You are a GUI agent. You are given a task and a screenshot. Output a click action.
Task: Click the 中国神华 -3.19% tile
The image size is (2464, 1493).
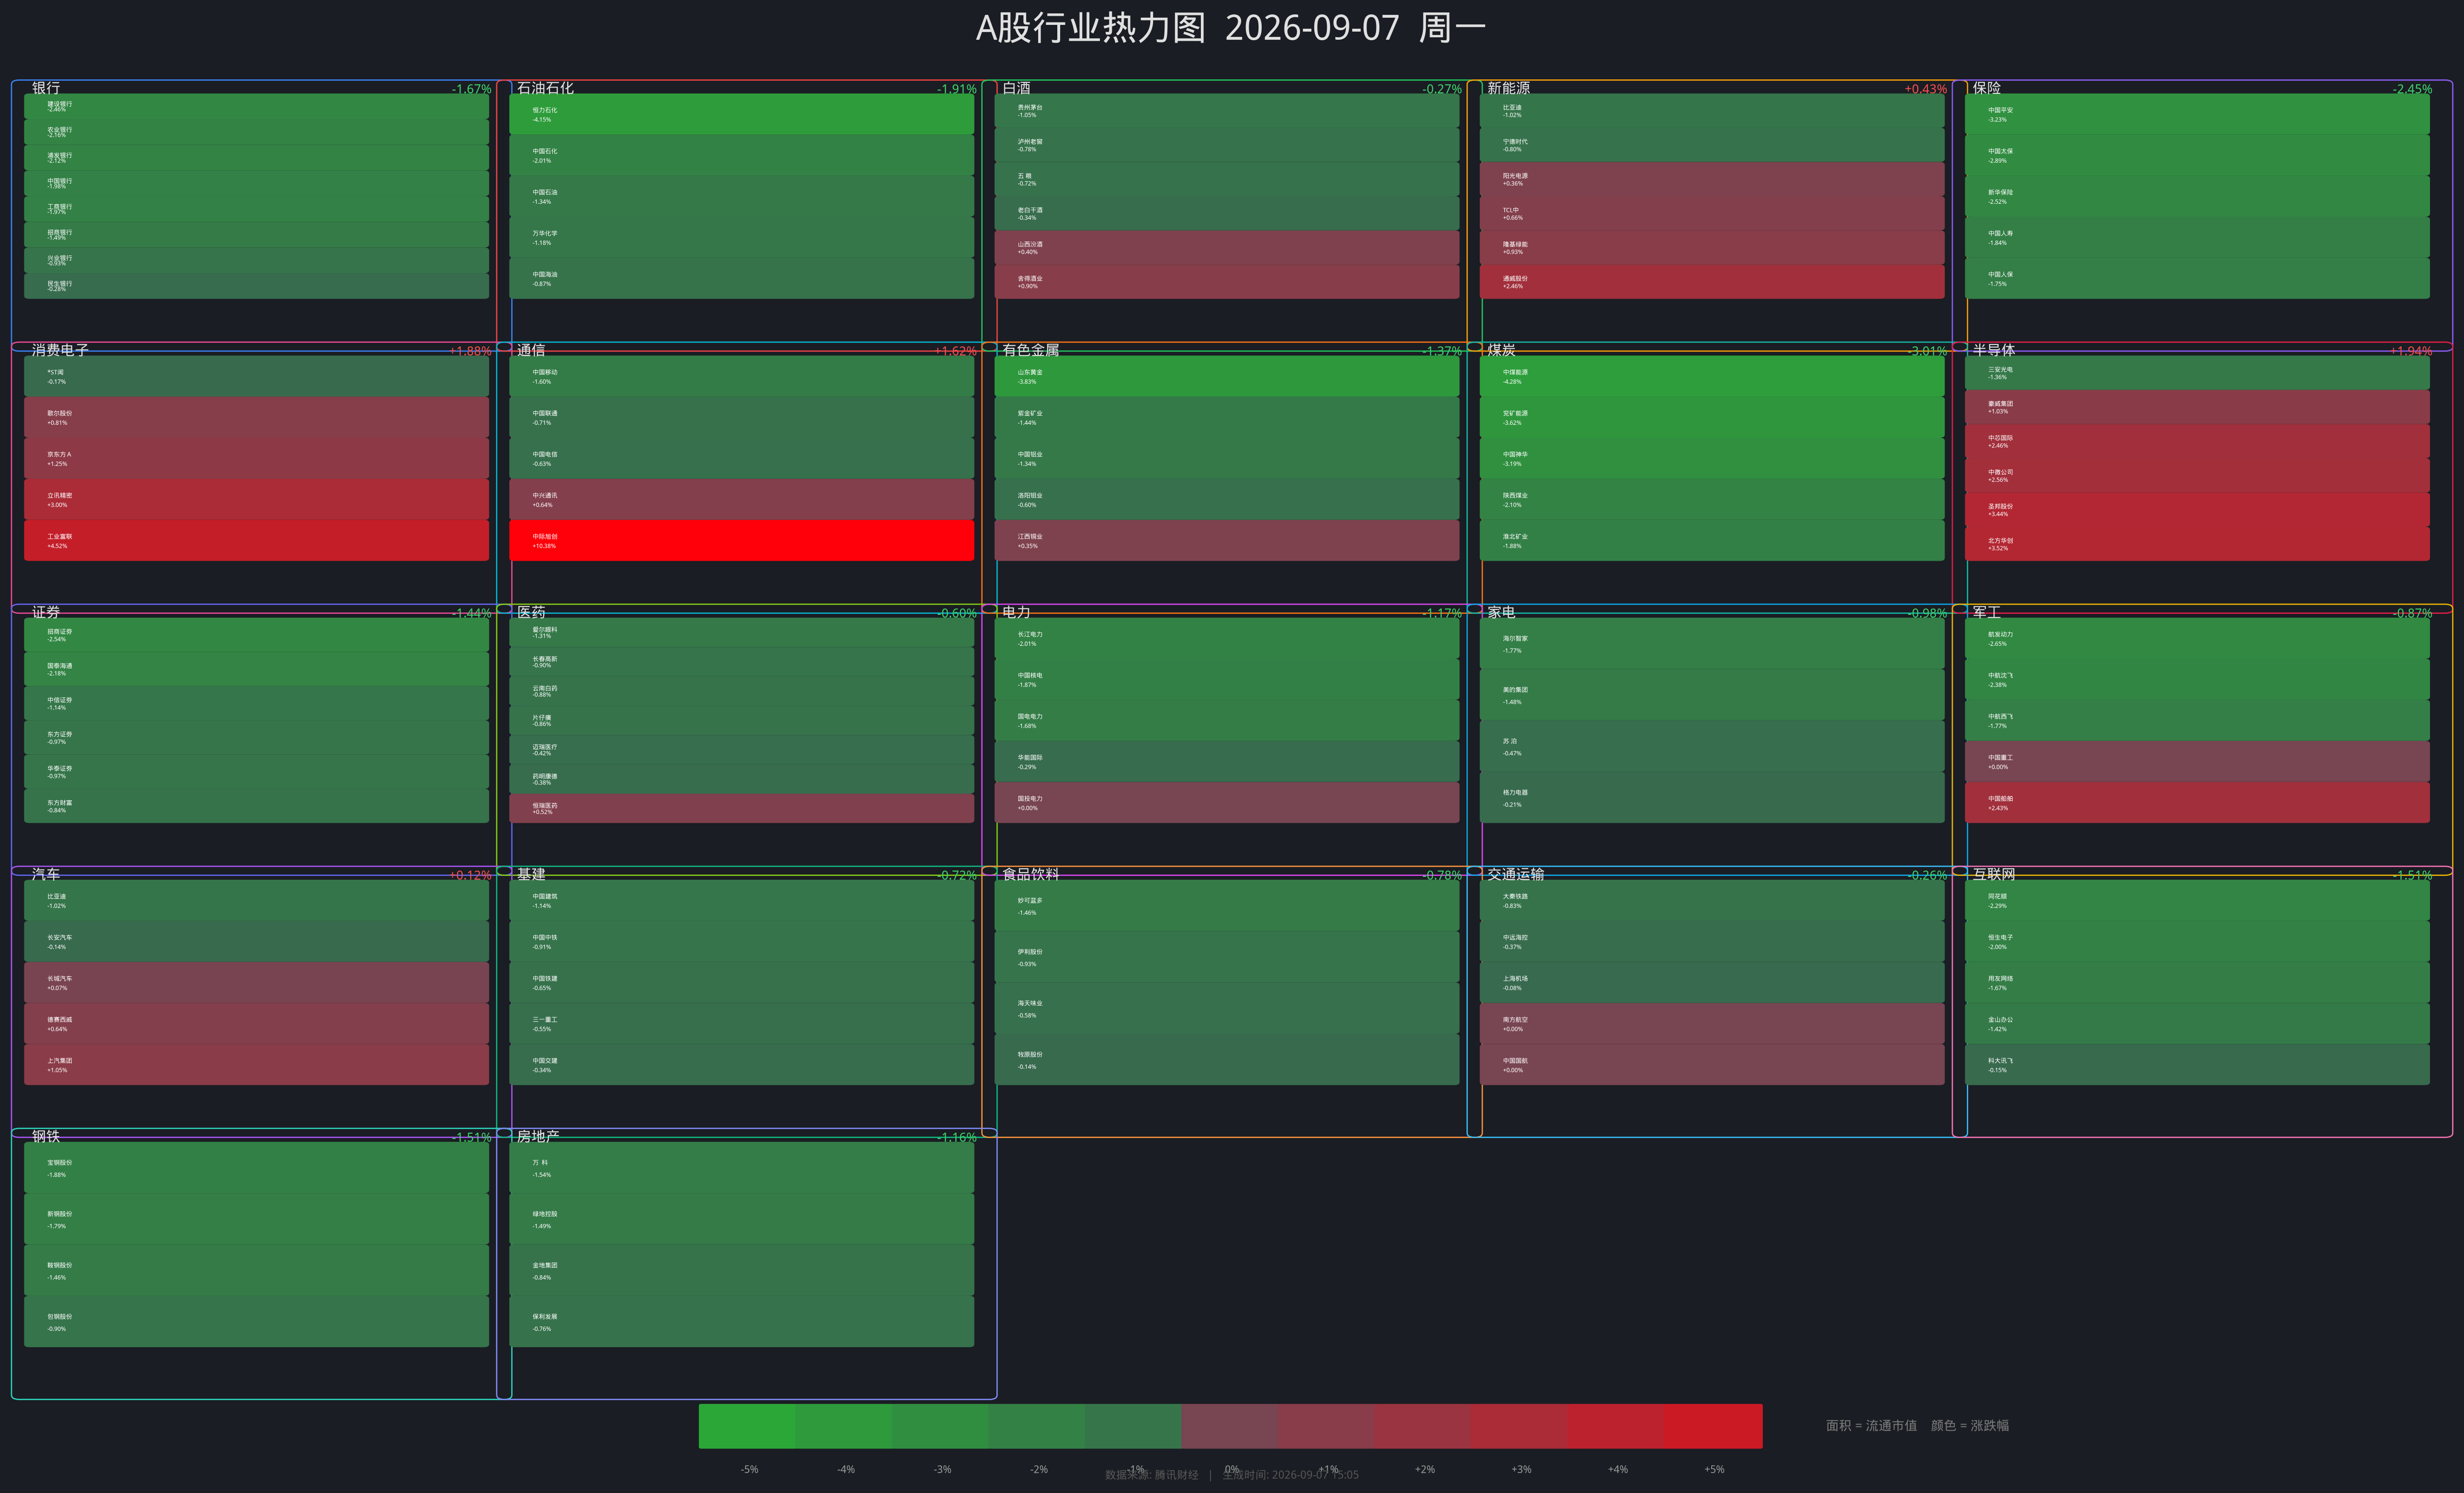pos(1712,459)
